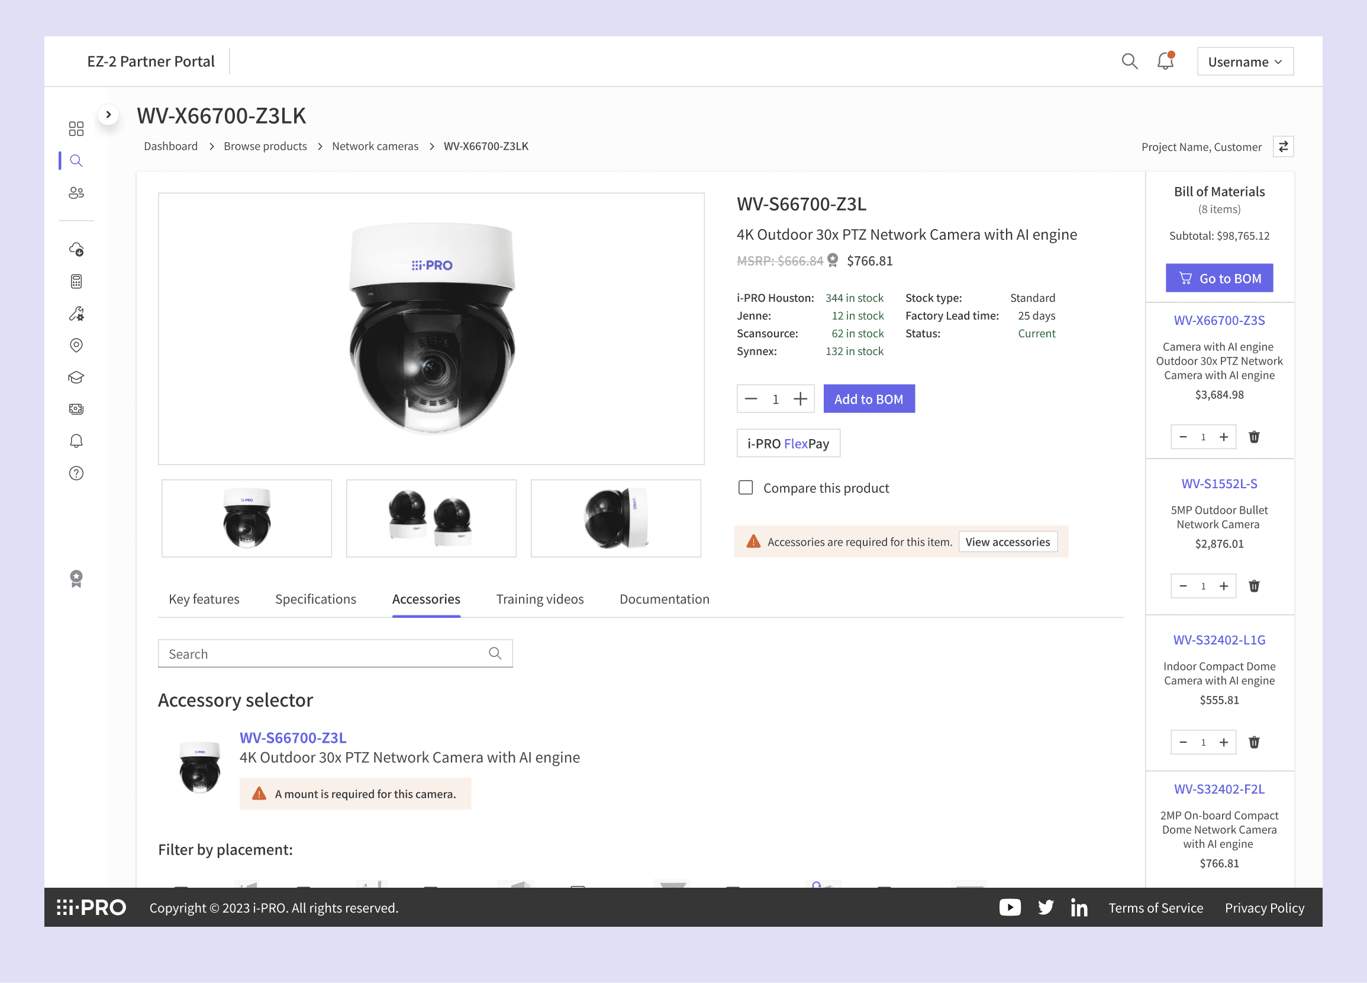
Task: Open the i-PRO YouTube footer icon
Action: (x=1010, y=907)
